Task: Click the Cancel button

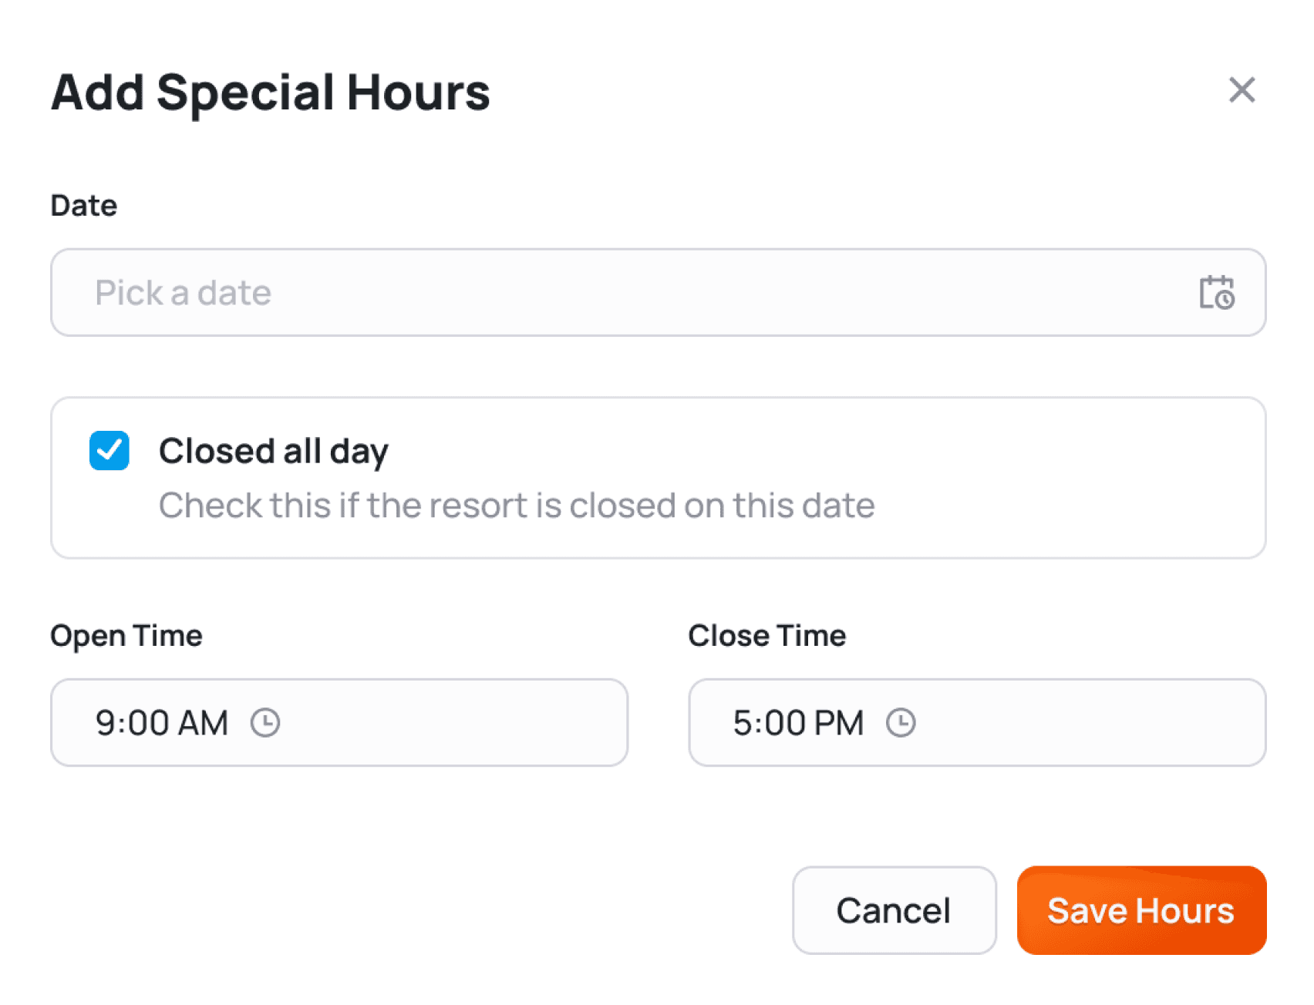Action: [893, 910]
